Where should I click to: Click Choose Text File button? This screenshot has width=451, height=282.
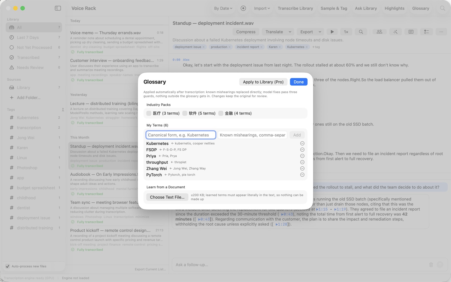(167, 197)
